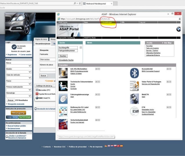Open Expresslink Verwaltung in the black bar
This screenshot has height=156, width=185.
tap(66, 38)
